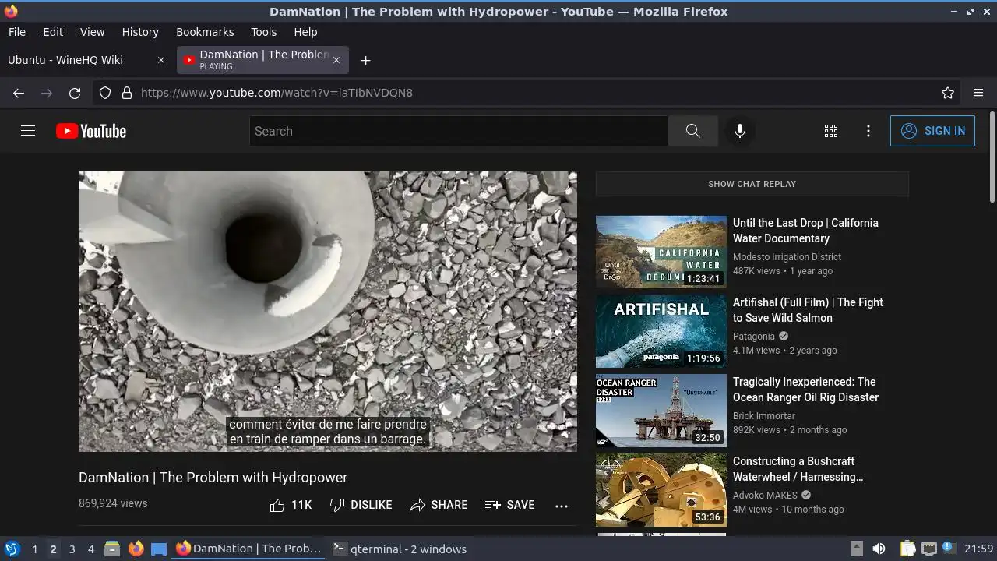Open qterminal windows from taskbar
The image size is (997, 561).
click(400, 549)
